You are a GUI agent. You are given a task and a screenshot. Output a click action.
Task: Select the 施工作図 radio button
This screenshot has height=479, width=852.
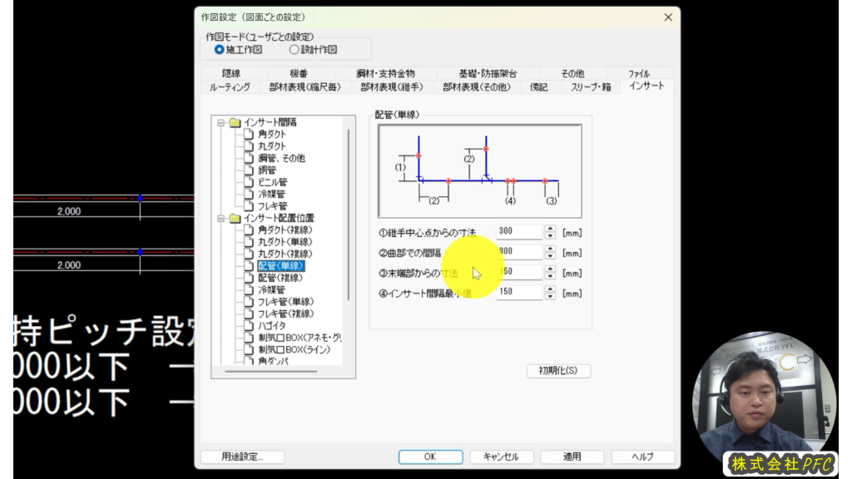(220, 50)
